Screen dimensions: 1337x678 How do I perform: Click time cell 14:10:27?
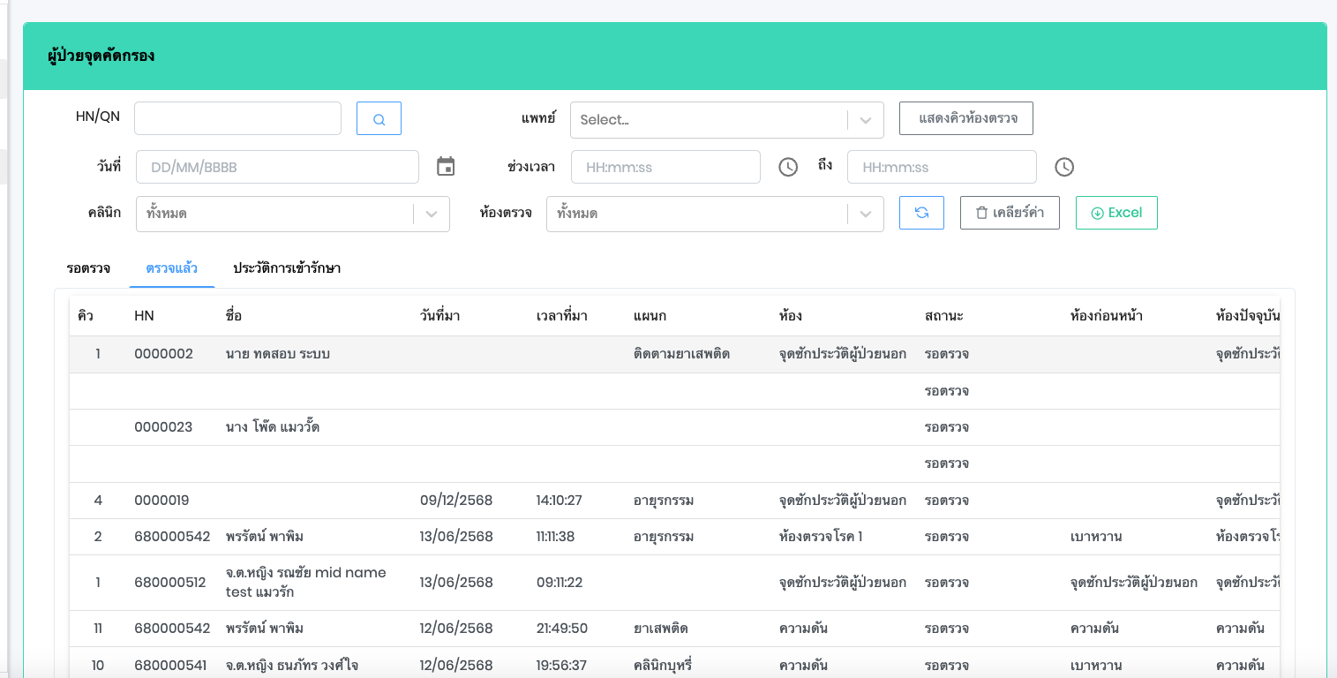pos(560,501)
